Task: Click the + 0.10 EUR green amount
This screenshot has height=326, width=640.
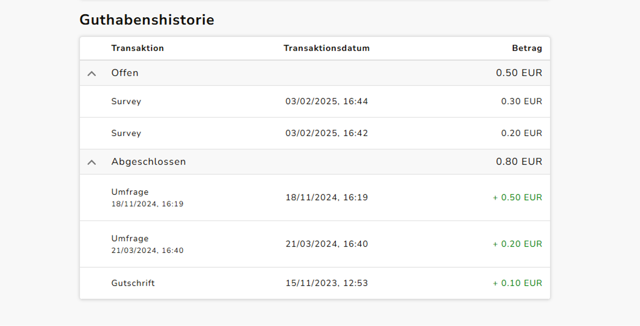Action: click(x=517, y=283)
